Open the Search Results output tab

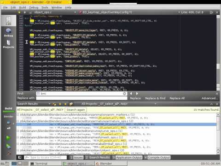98,157
